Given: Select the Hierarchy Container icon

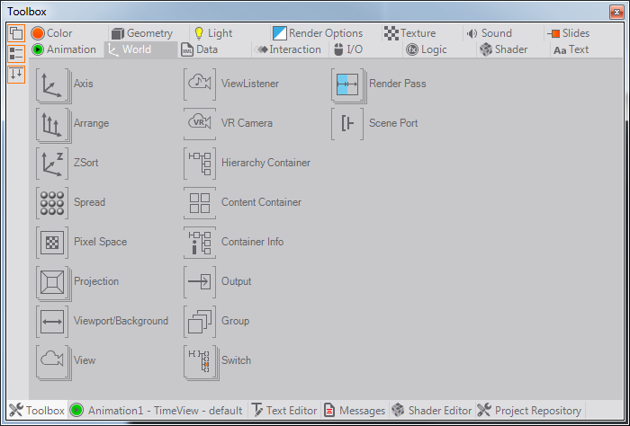Looking at the screenshot, I should click(x=200, y=164).
